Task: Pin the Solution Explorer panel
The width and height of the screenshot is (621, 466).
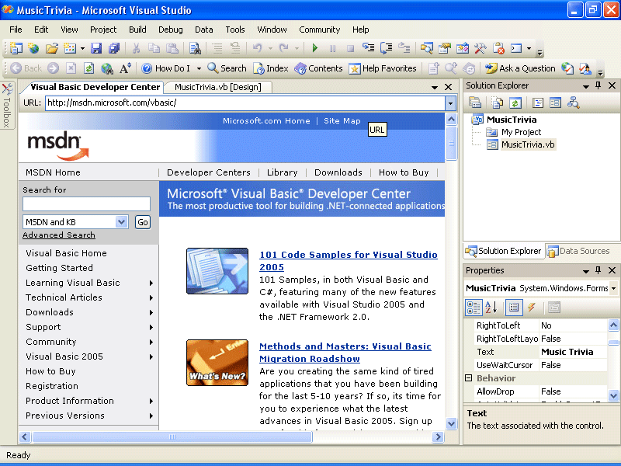Action: (598, 85)
